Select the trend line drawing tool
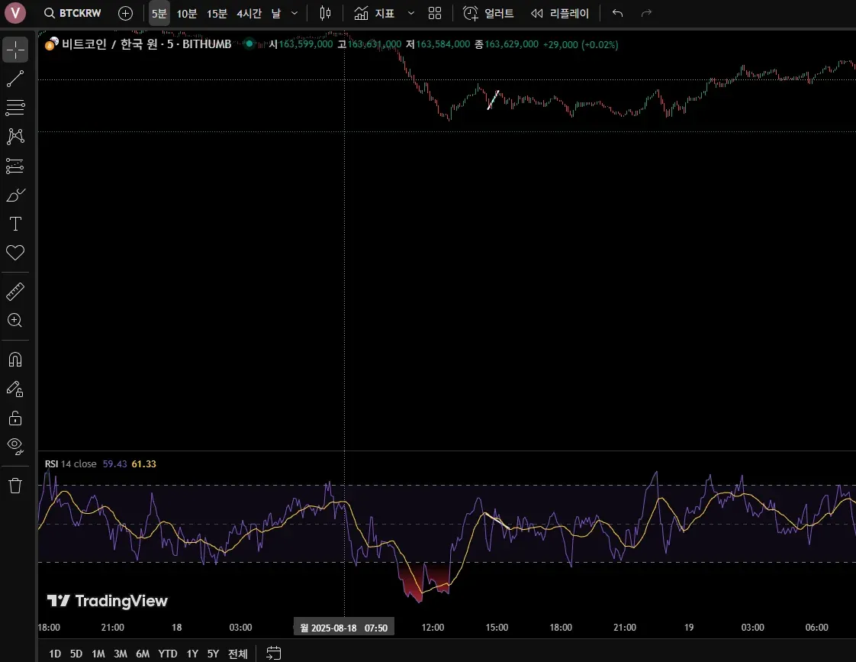 (15, 79)
